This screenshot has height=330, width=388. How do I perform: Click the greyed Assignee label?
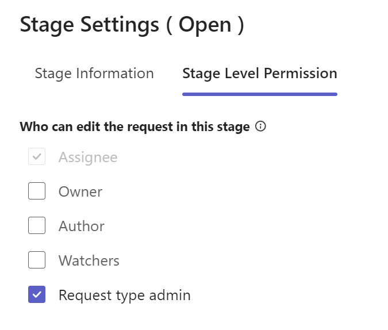(88, 158)
